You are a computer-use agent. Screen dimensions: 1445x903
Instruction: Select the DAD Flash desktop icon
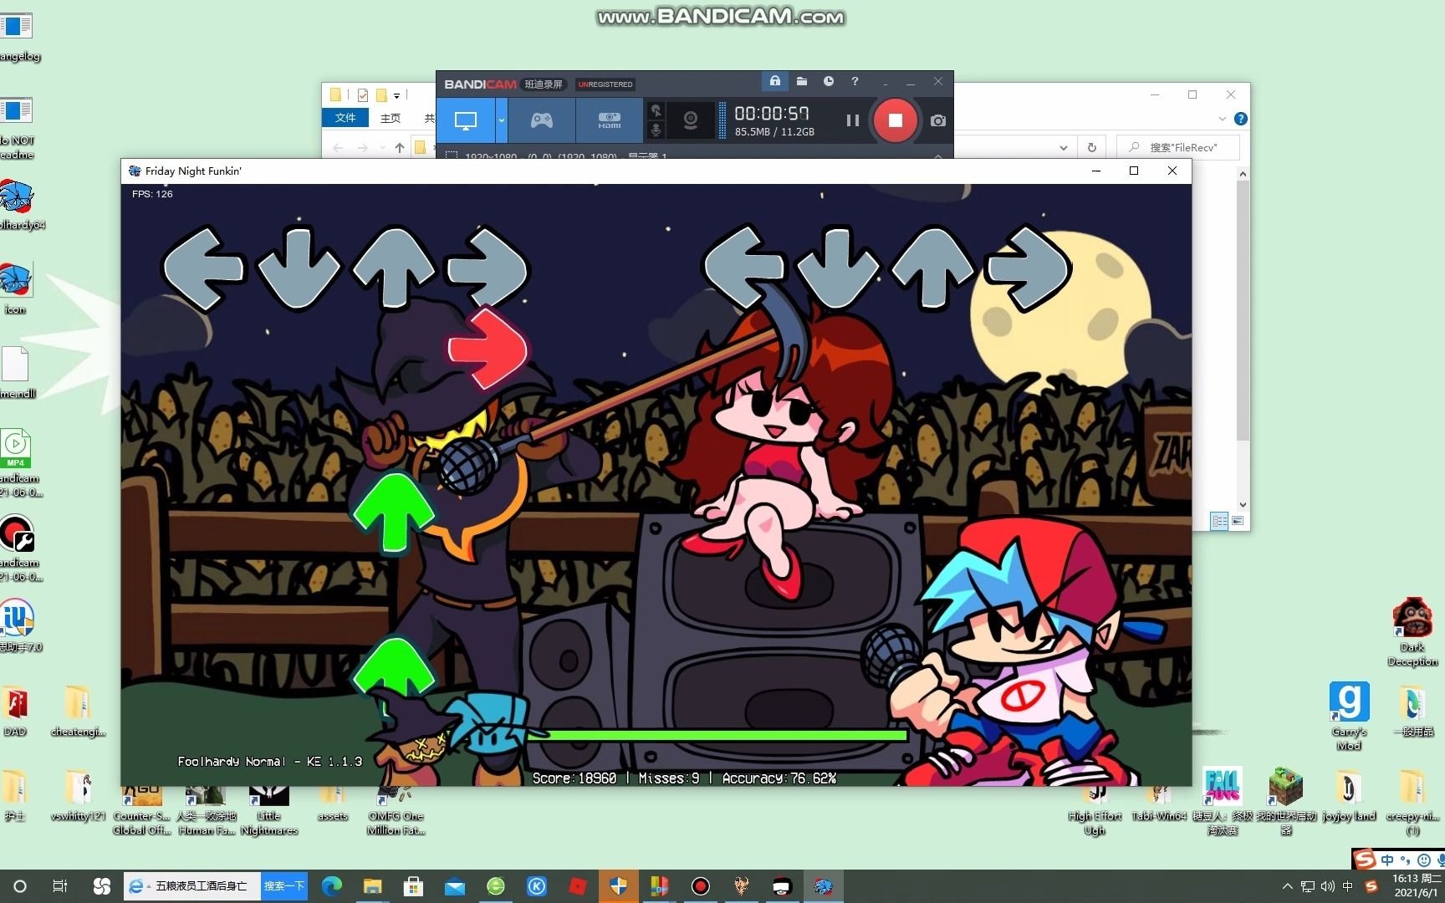[15, 712]
